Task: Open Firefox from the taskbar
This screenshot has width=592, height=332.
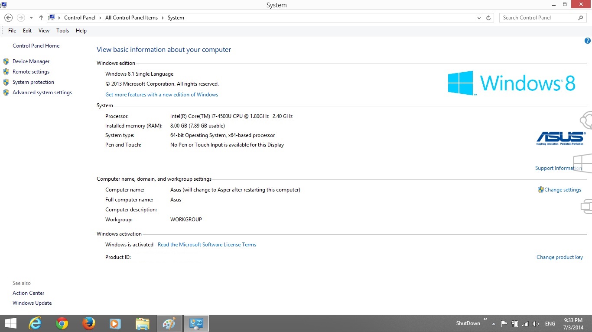Action: pyautogui.click(x=89, y=323)
